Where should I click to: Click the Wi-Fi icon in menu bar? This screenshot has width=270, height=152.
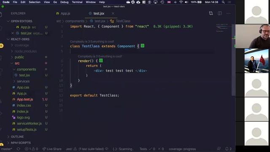(181, 2)
